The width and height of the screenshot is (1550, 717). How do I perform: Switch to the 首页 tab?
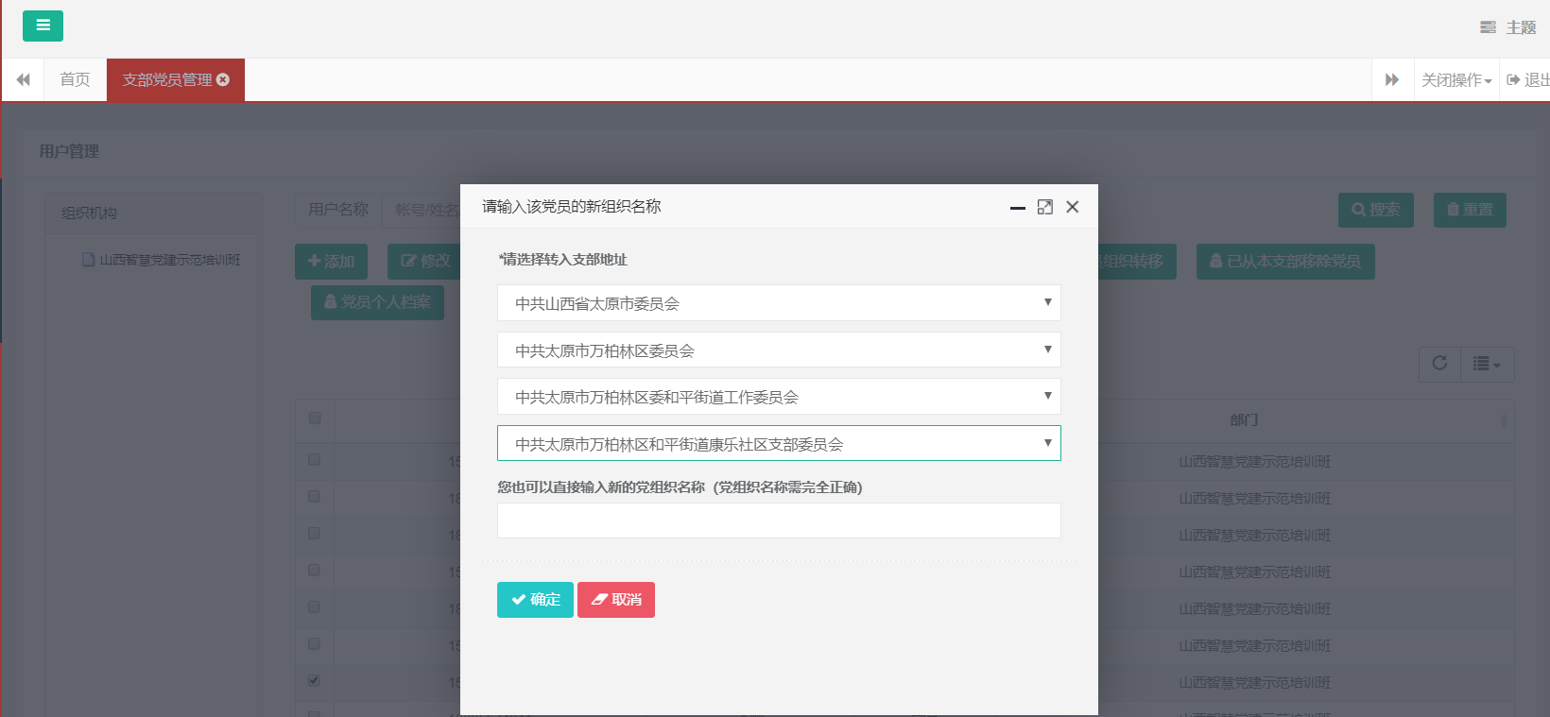75,79
